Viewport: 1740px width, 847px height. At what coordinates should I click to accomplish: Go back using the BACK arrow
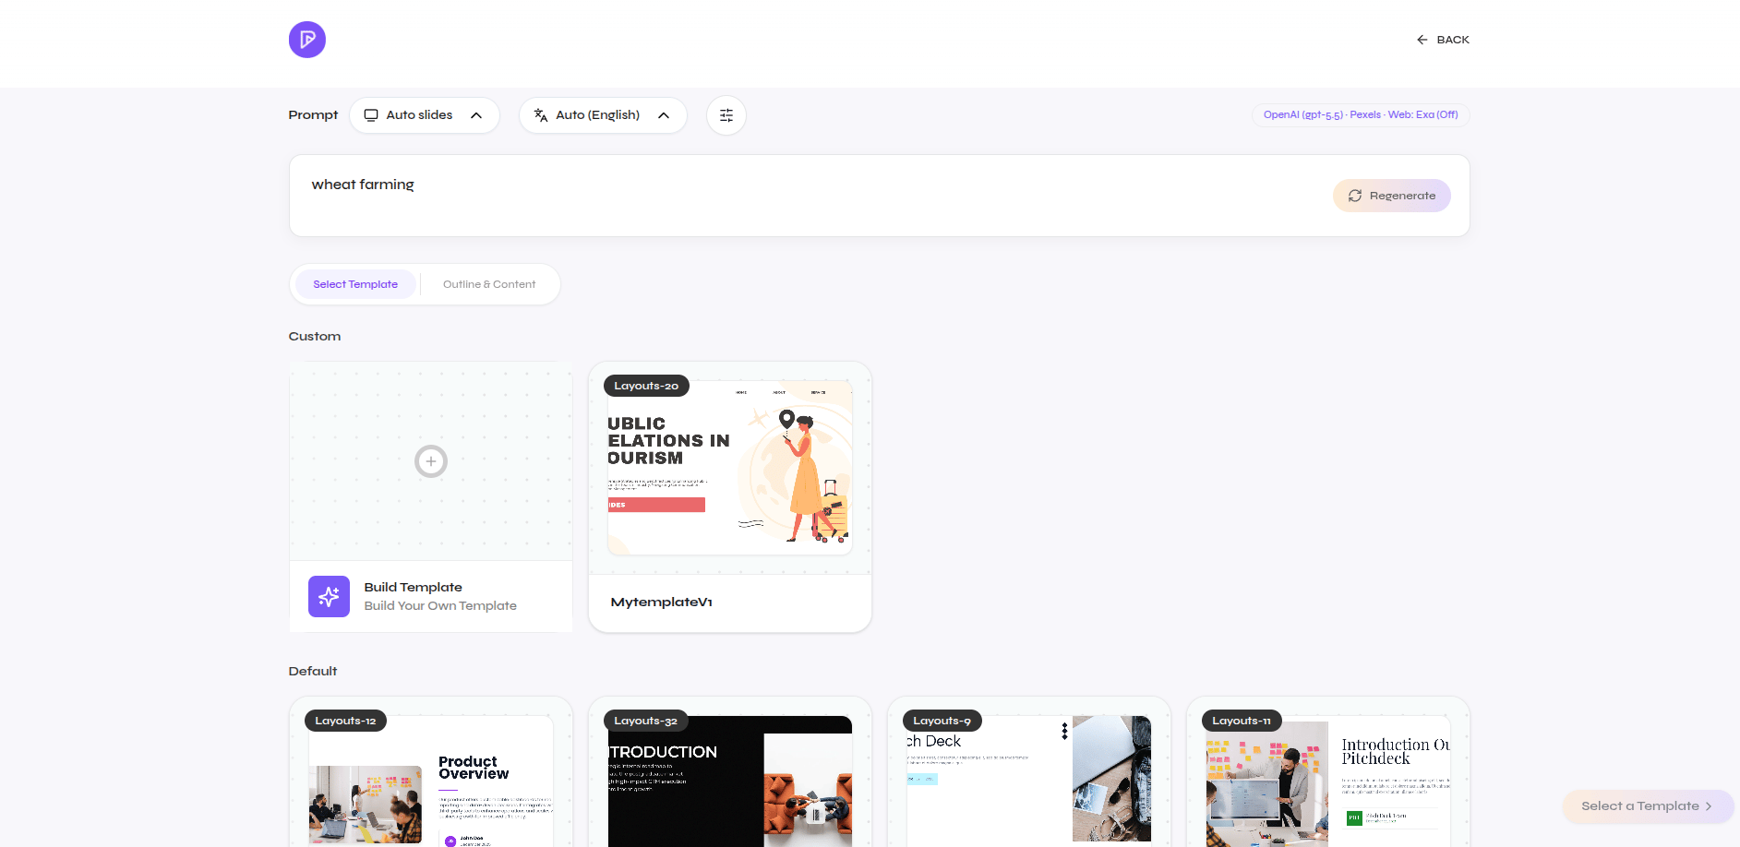(1443, 40)
